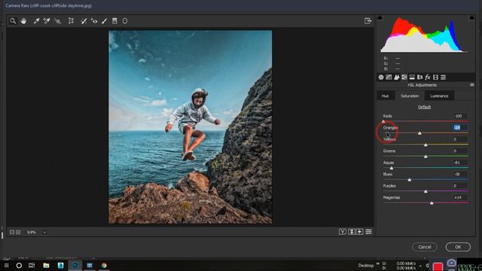Toggle shadow clipping warning in histogram
The height and width of the screenshot is (271, 482).
coord(380,18)
